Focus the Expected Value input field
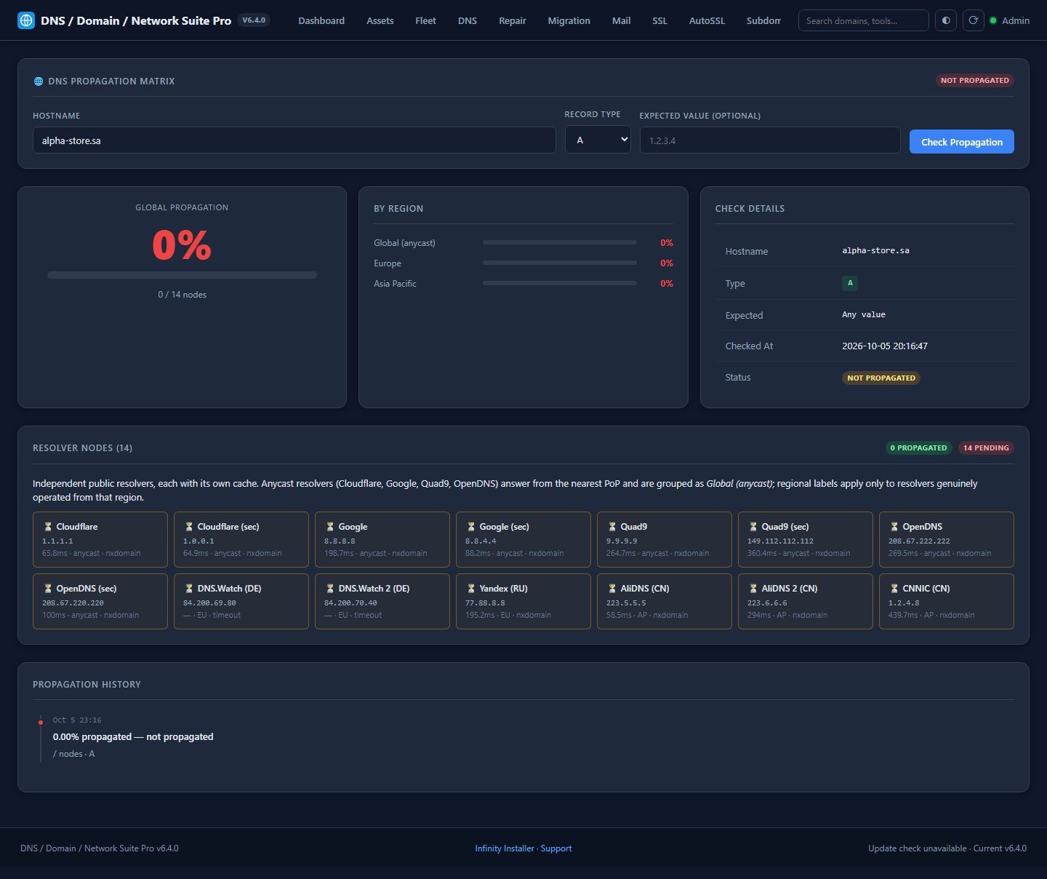 pyautogui.click(x=770, y=140)
